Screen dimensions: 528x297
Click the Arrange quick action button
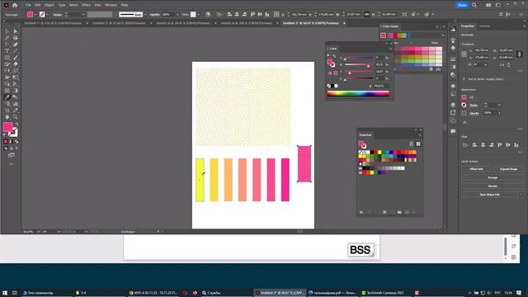(x=493, y=177)
